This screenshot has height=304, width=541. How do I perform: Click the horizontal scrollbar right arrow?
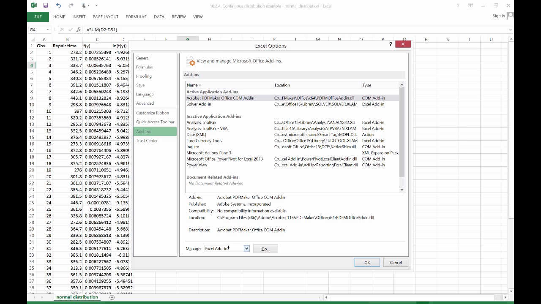pos(505,297)
